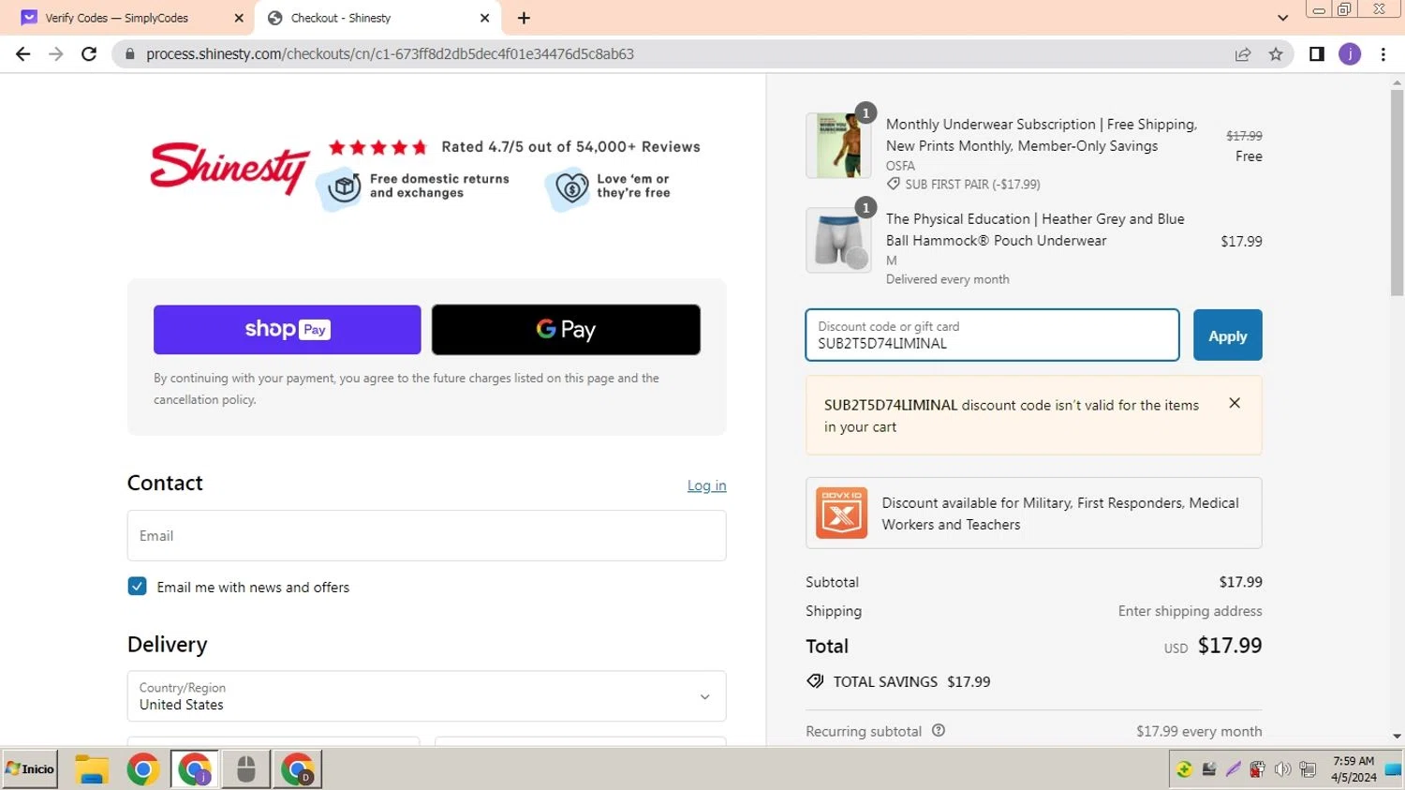Close the Checkout - Shinesty tab
The image size is (1405, 790).
pos(484,18)
